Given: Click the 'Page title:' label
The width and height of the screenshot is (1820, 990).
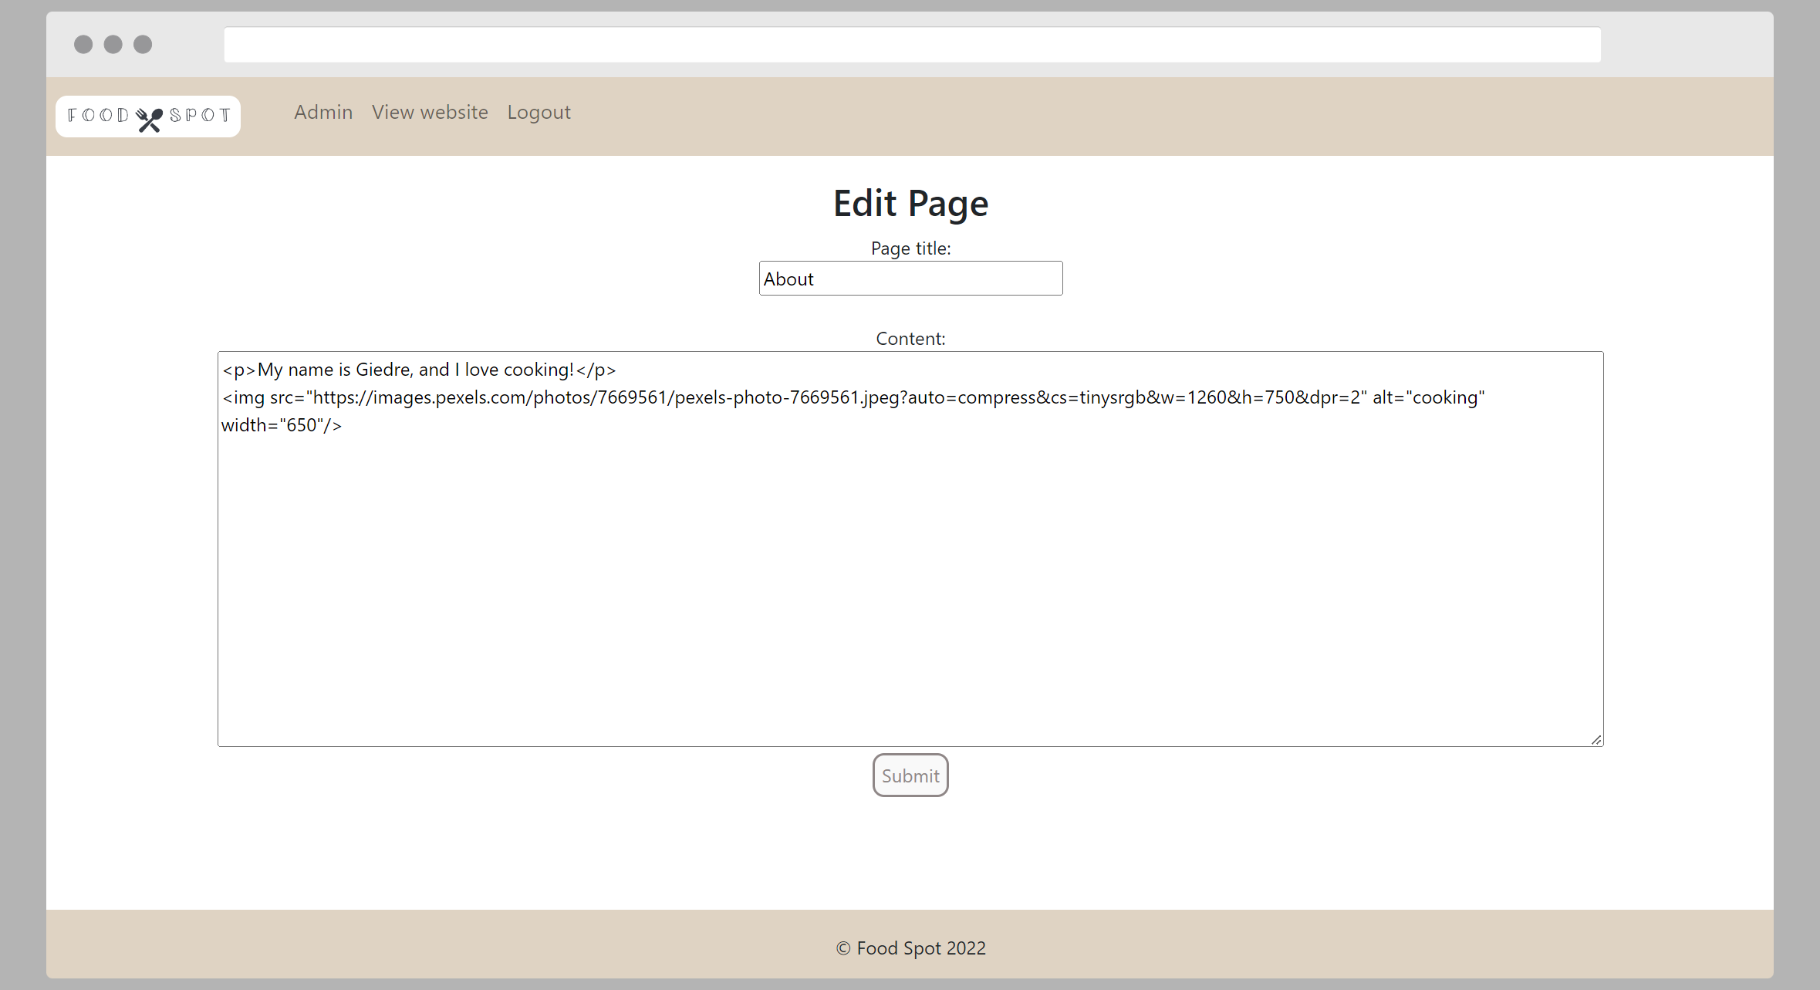Looking at the screenshot, I should tap(910, 248).
